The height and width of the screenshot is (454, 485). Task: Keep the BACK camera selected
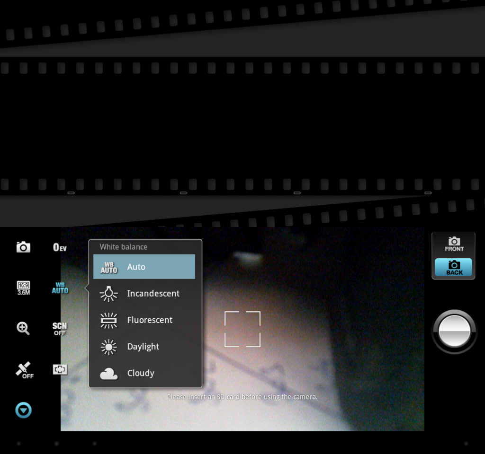(x=453, y=267)
